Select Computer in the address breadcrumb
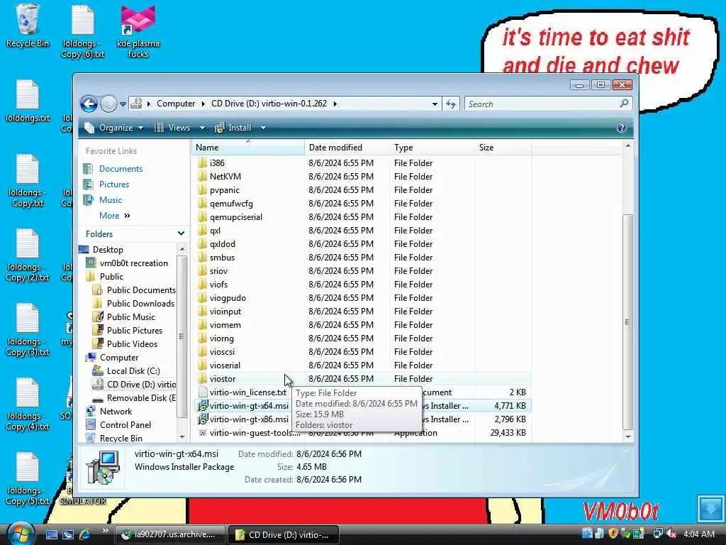Image resolution: width=726 pixels, height=545 pixels. click(x=176, y=104)
